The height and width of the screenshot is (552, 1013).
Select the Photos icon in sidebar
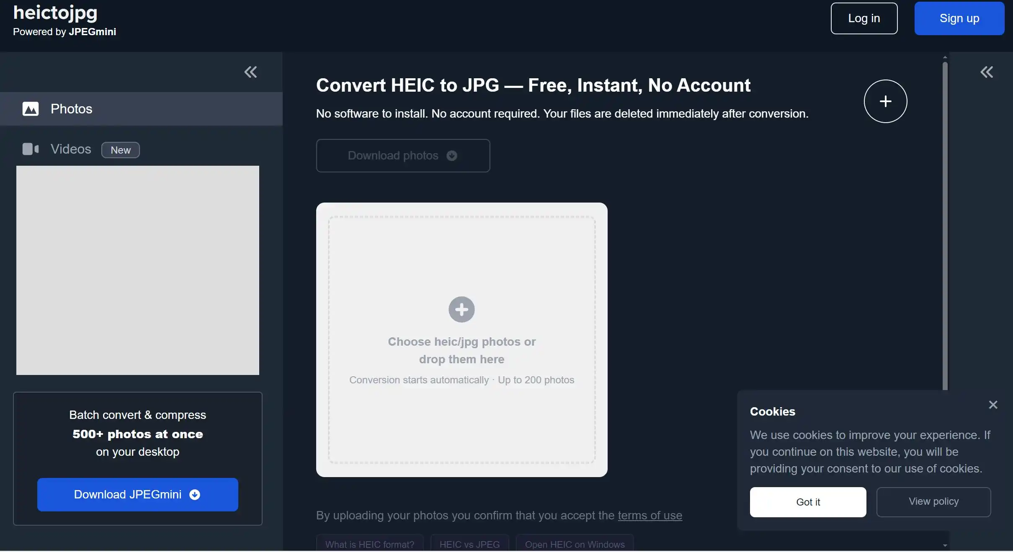click(x=31, y=109)
